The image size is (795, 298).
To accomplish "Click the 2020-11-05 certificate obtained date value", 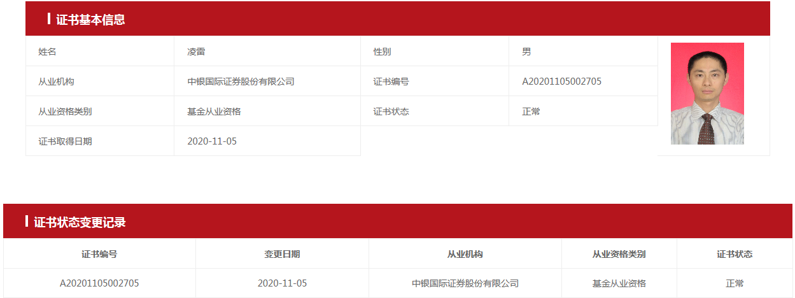I will pyautogui.click(x=212, y=141).
